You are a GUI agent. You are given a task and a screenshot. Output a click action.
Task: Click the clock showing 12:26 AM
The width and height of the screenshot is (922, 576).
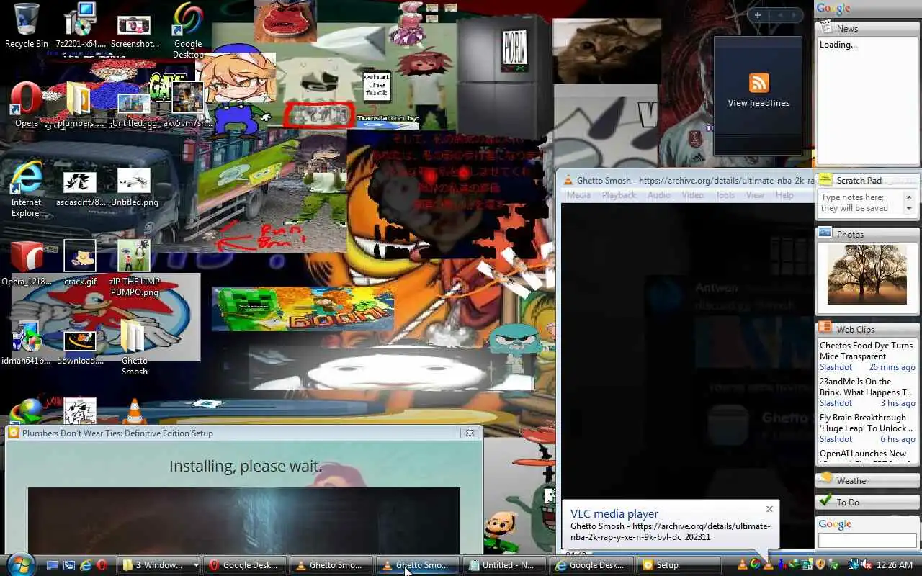(x=894, y=565)
